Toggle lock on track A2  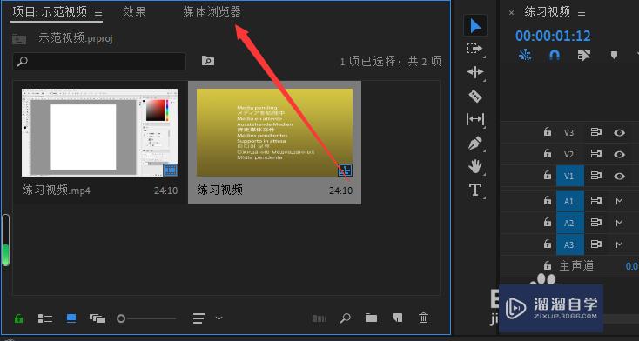(548, 223)
